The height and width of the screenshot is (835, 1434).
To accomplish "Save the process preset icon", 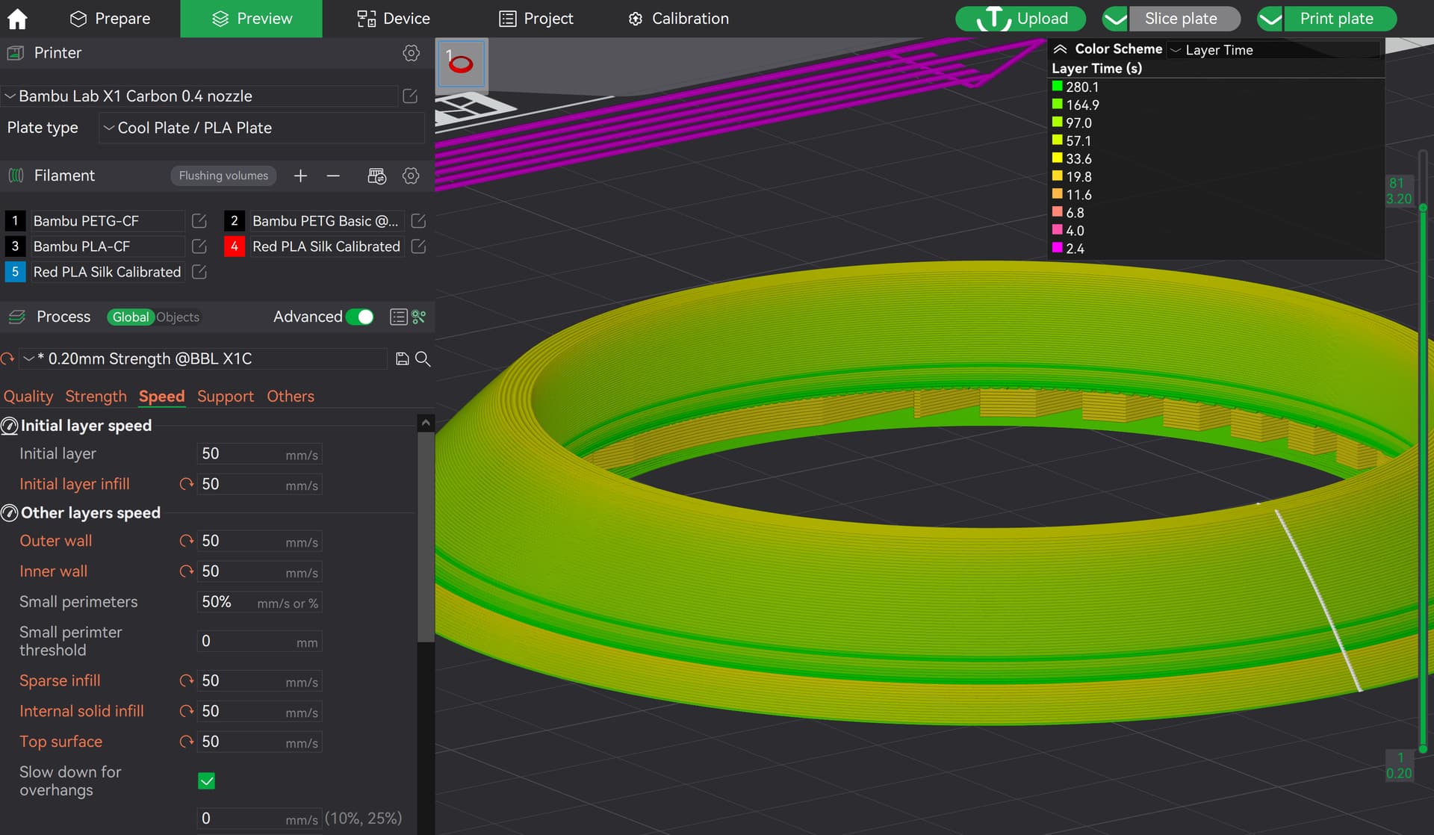I will pyautogui.click(x=402, y=359).
